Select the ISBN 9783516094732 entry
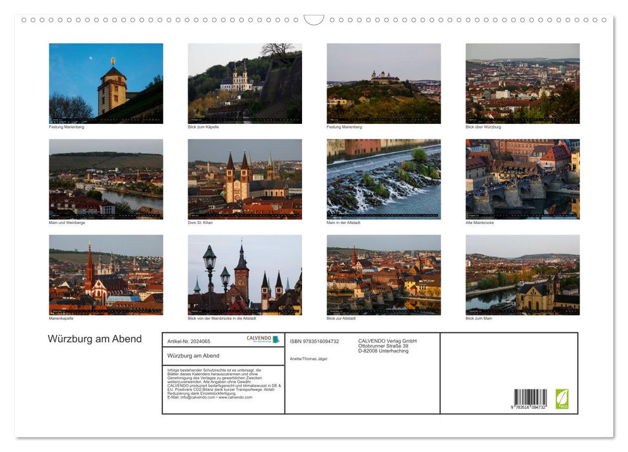 coord(316,340)
